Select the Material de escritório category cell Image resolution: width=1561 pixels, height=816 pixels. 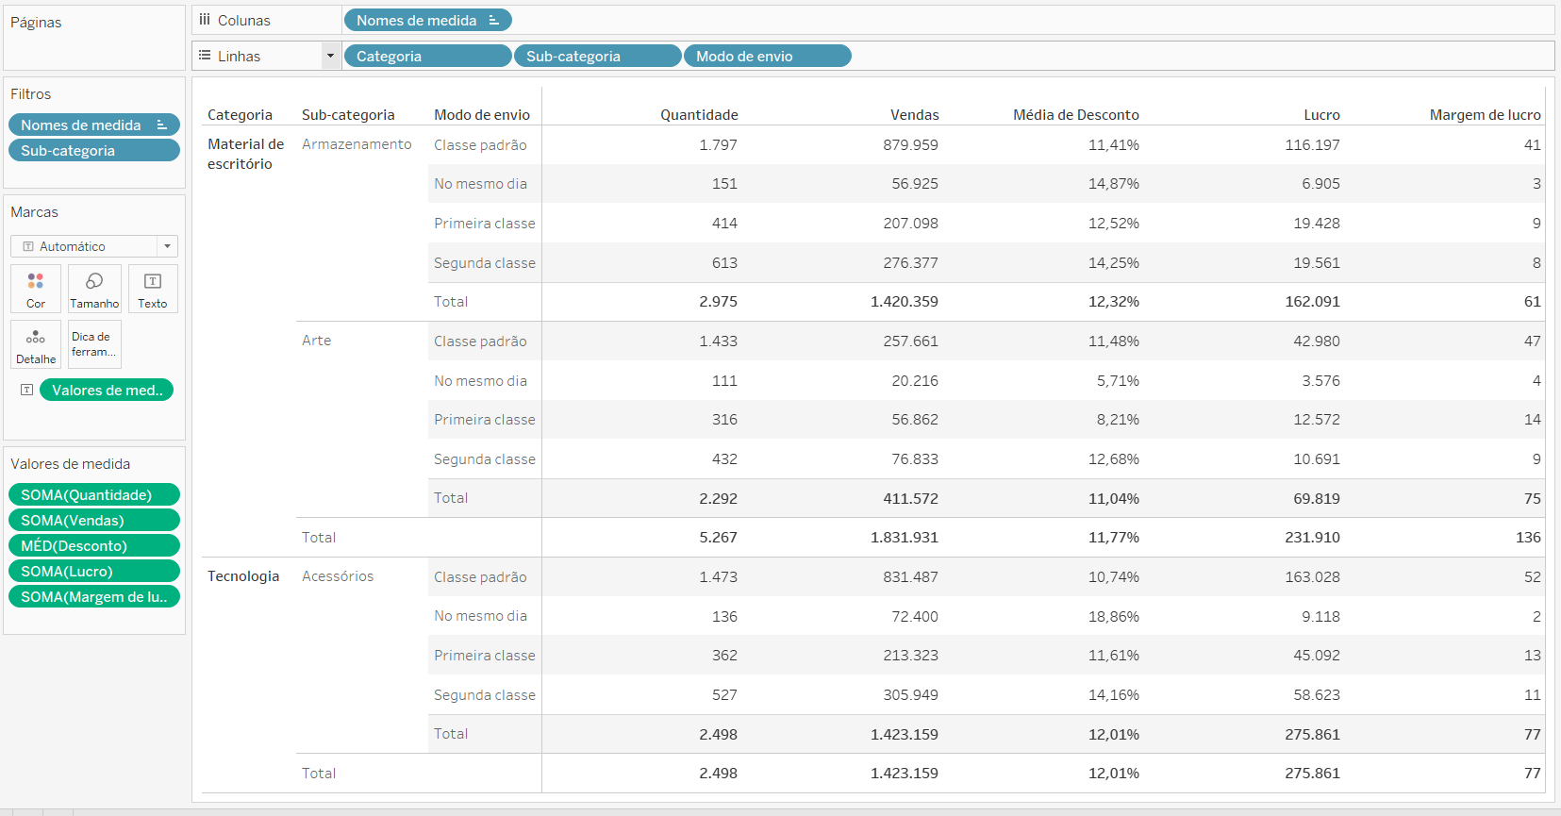coord(245,154)
